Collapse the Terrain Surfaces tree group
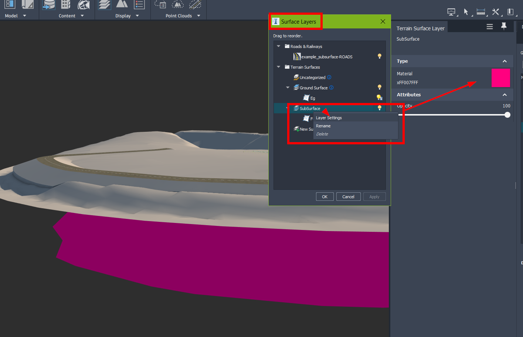Screen dimensions: 523x337 [x=278, y=67]
